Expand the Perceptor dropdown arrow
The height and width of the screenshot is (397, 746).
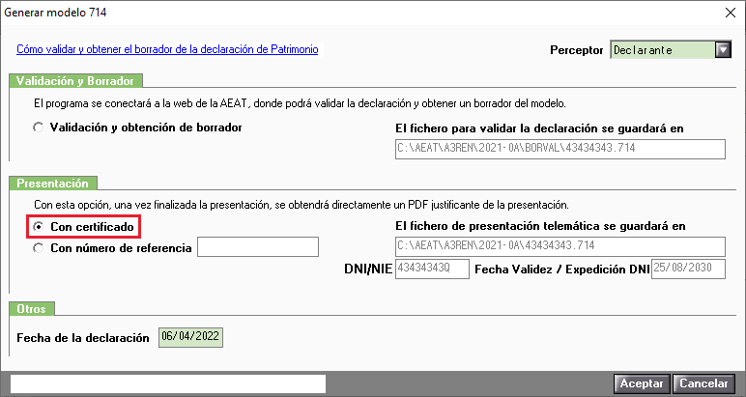(723, 49)
